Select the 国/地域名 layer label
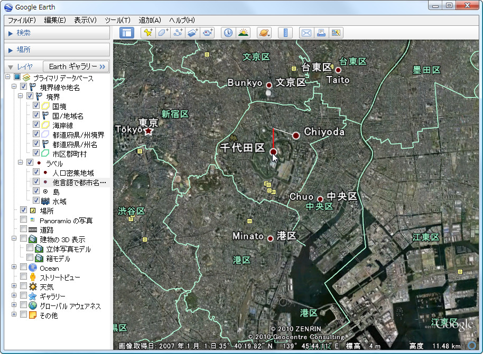This screenshot has height=354, width=483. coord(68,116)
